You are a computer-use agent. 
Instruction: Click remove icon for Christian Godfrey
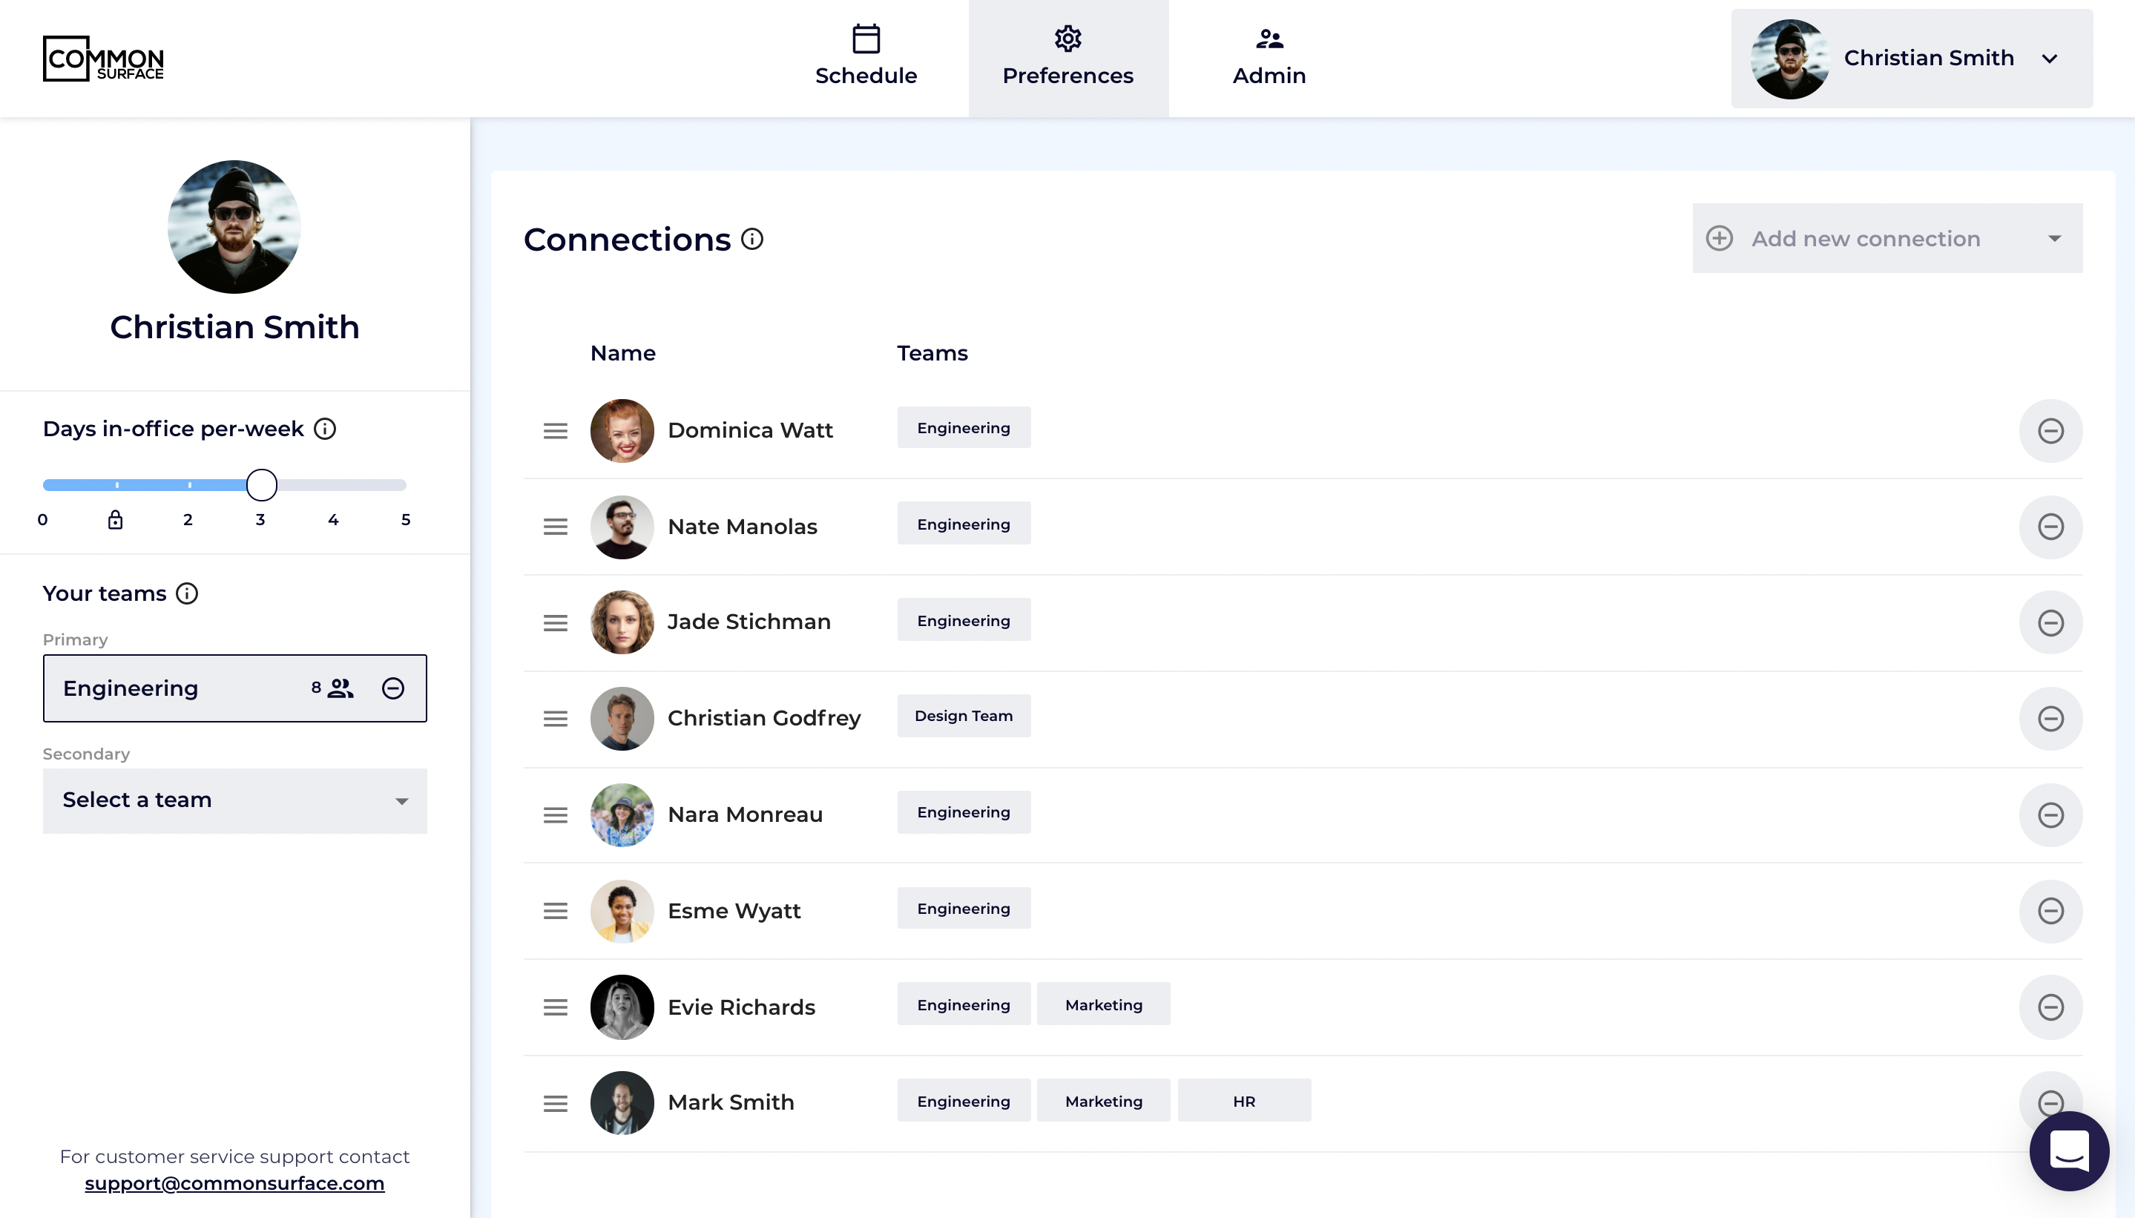click(2050, 719)
